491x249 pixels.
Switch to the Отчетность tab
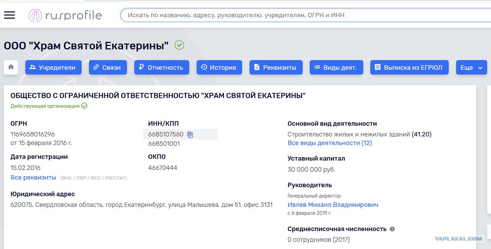(162, 67)
